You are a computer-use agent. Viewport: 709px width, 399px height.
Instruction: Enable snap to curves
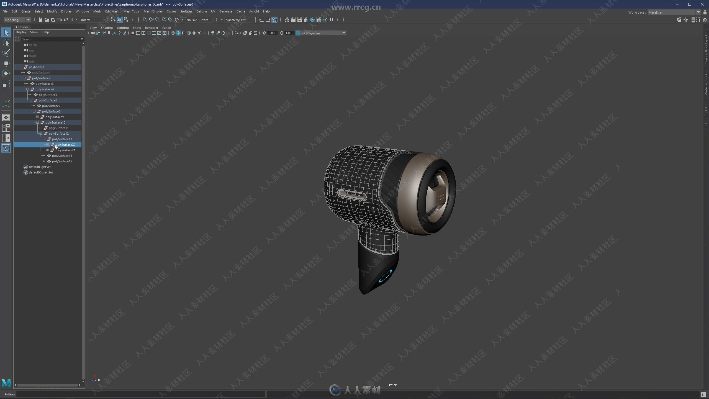coord(151,20)
